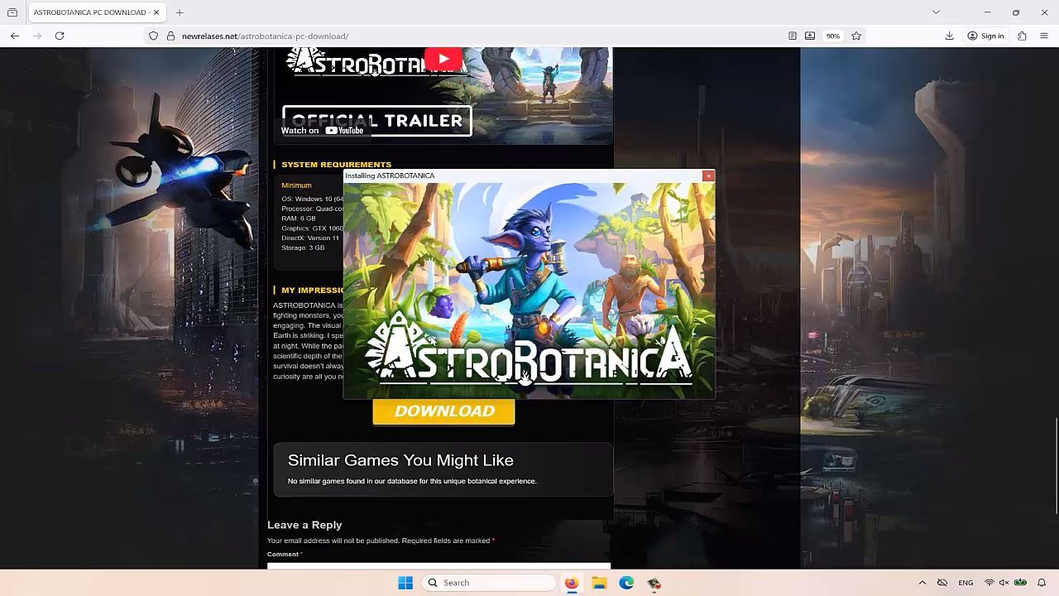The height and width of the screenshot is (596, 1059).
Task: Open a new tab with plus button
Action: 180,12
